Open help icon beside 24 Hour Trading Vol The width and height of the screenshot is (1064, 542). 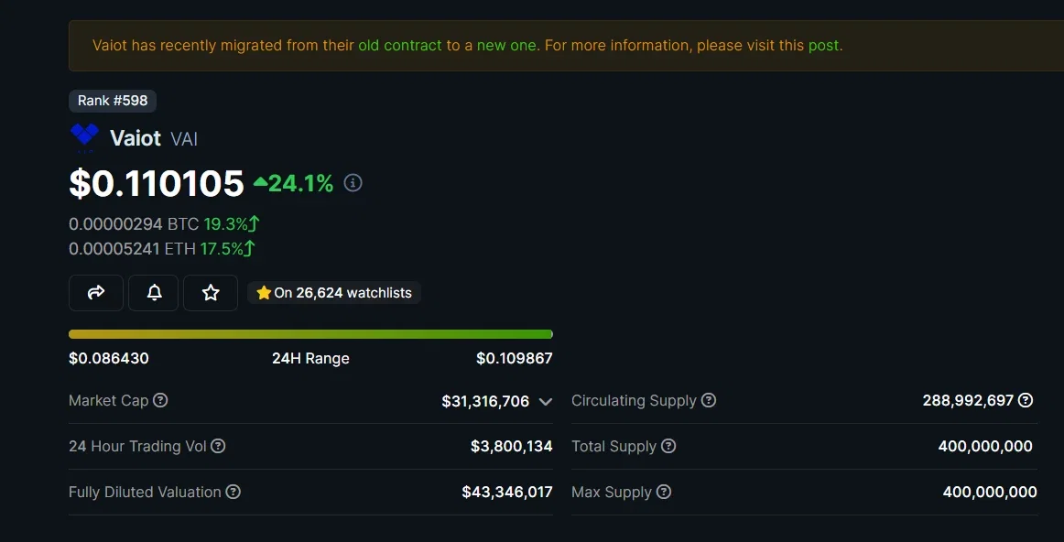click(218, 447)
